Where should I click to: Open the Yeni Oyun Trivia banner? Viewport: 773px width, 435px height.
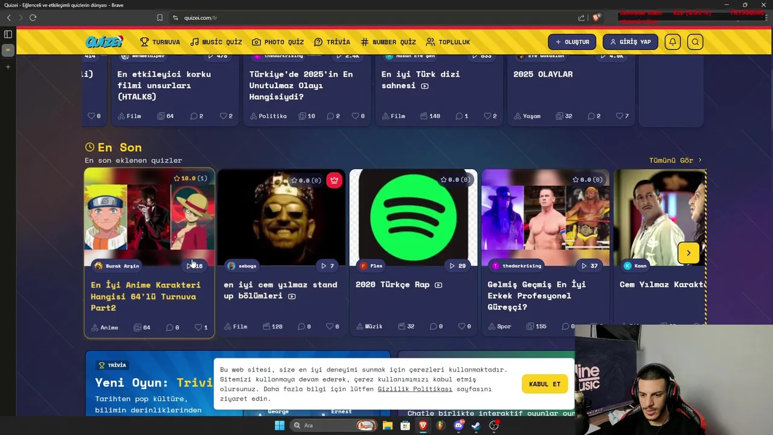[237, 383]
